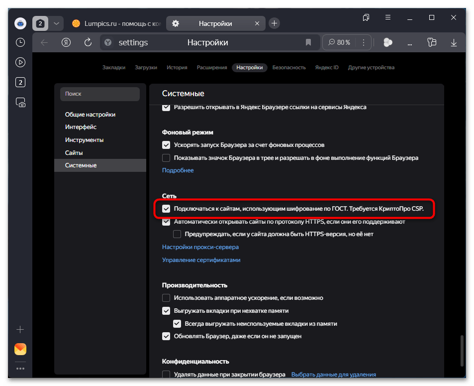Screen dimensions: 474x386
Task: Toggle the bookmark flag icon
Action: [308, 42]
